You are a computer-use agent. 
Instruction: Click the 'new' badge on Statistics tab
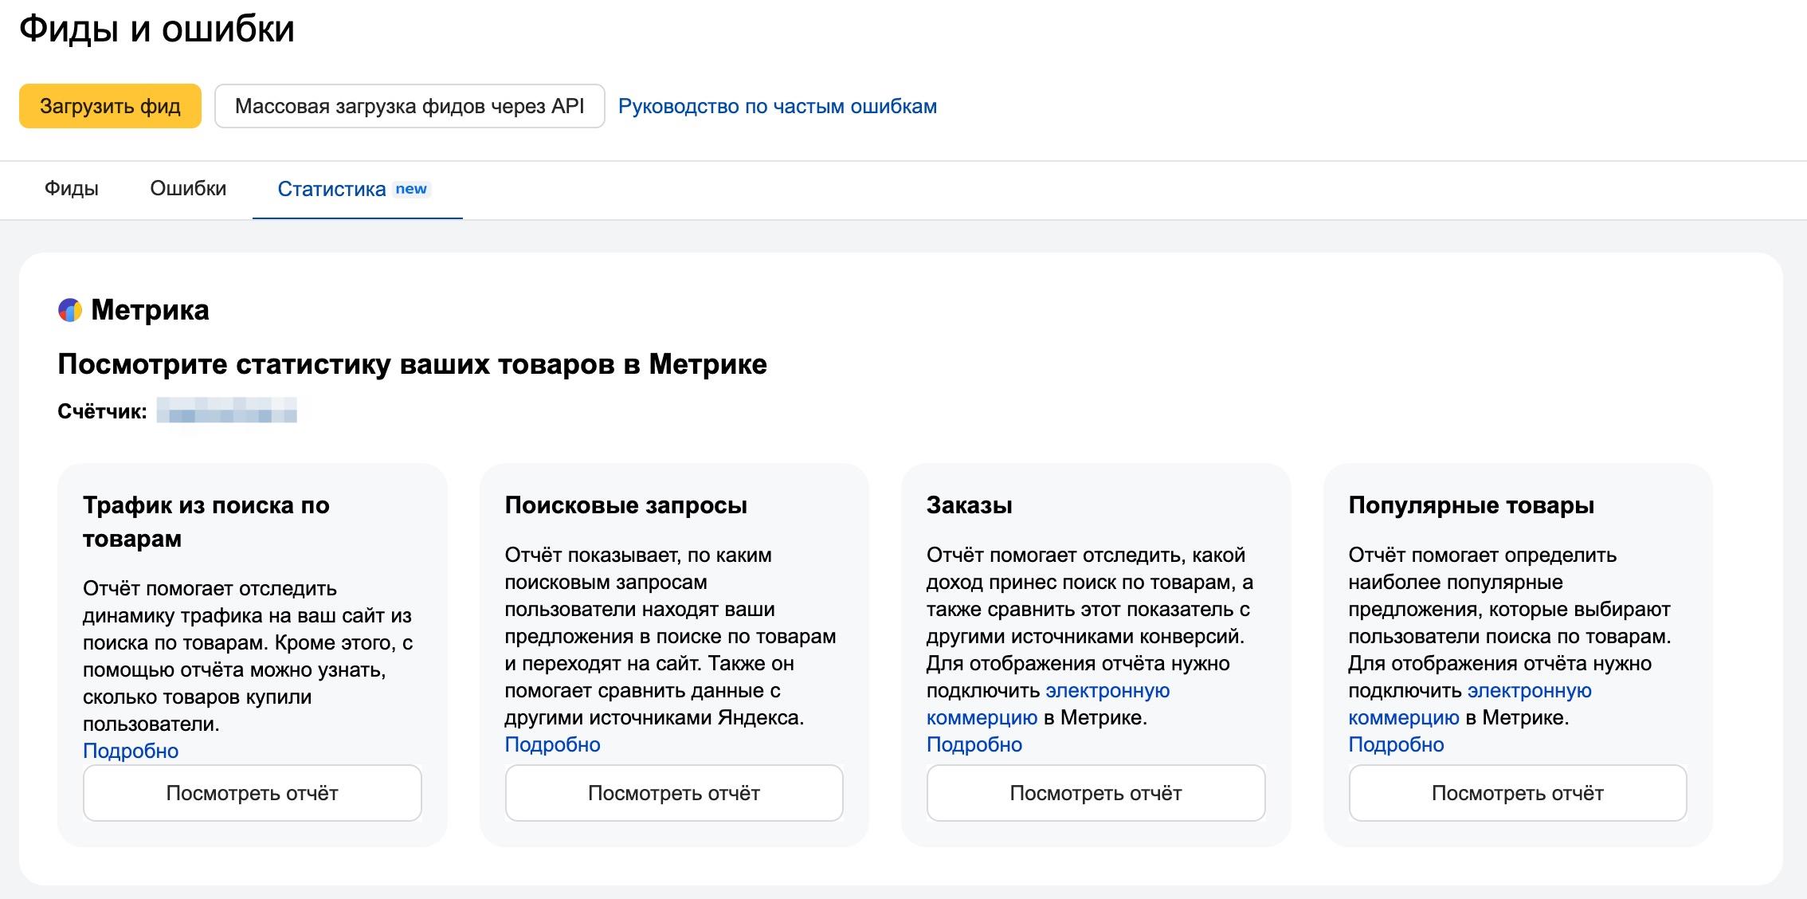[411, 189]
